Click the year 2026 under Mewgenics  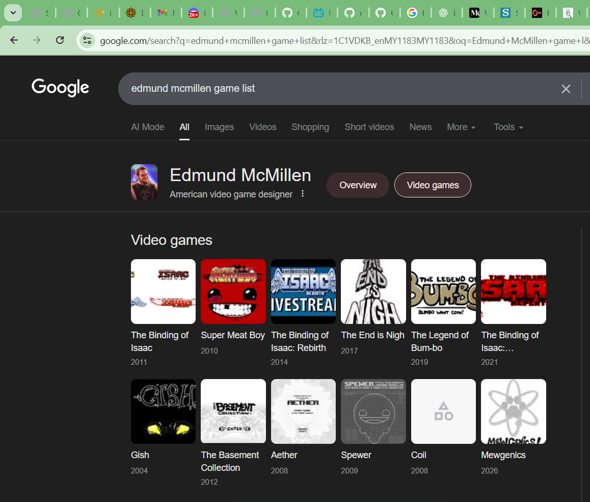coord(489,471)
